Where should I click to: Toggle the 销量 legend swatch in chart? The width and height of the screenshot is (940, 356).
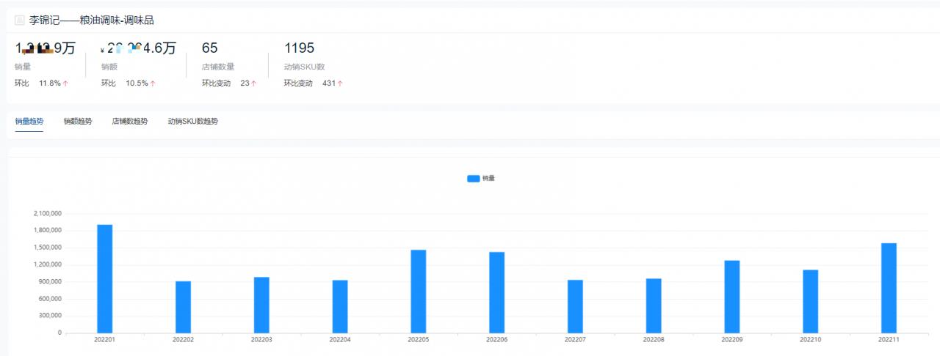point(474,178)
